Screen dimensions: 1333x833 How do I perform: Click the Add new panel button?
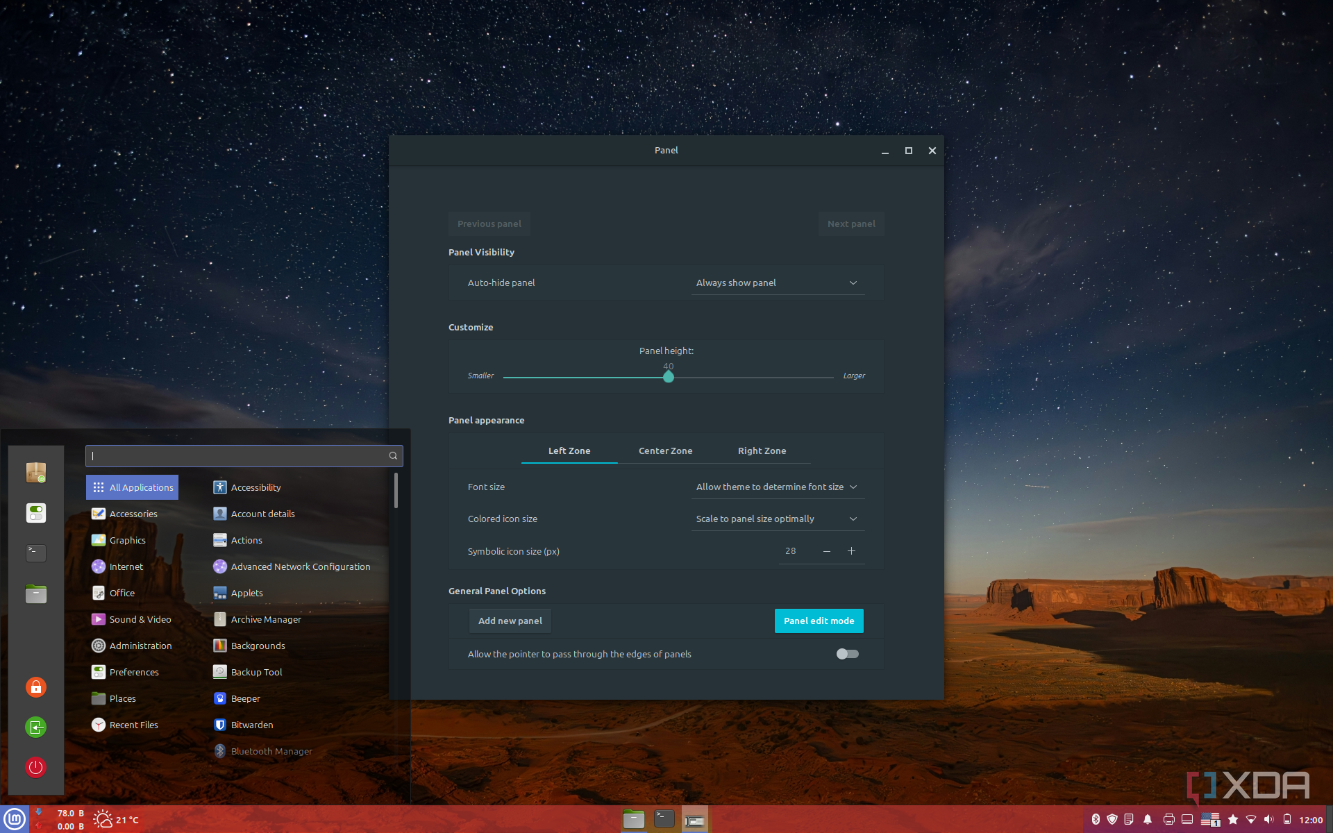(x=510, y=621)
